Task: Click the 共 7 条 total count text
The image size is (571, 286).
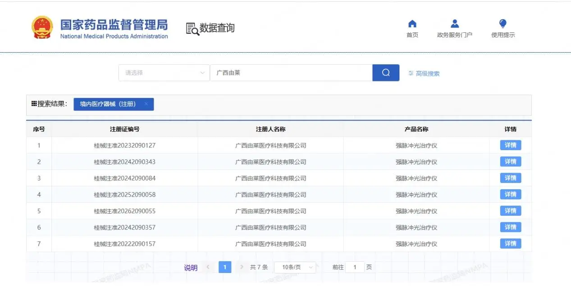Action: [259, 268]
